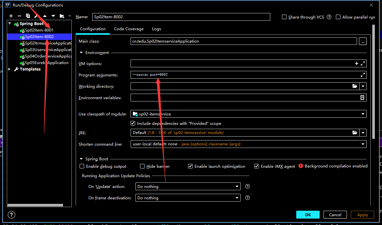Open help for On frame deactivation
Image resolution: width=382 pixels, height=225 pixels.
(x=248, y=198)
